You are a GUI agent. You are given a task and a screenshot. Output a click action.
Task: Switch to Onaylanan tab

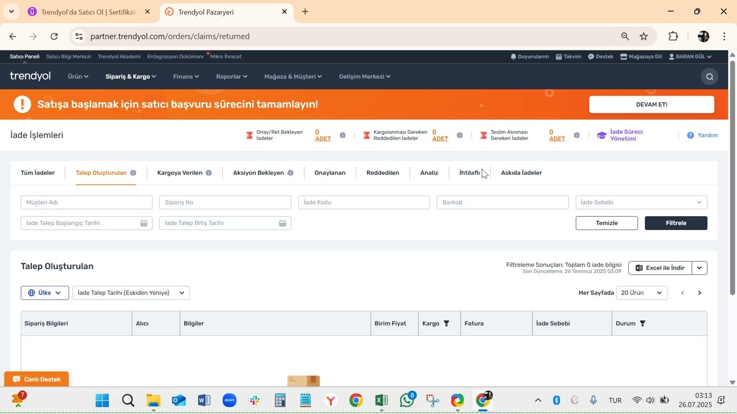click(x=330, y=173)
